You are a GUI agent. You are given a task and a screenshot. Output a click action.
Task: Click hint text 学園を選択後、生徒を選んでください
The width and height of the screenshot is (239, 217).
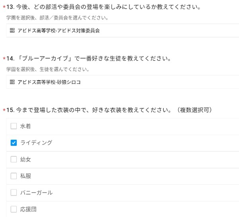tap(48, 69)
